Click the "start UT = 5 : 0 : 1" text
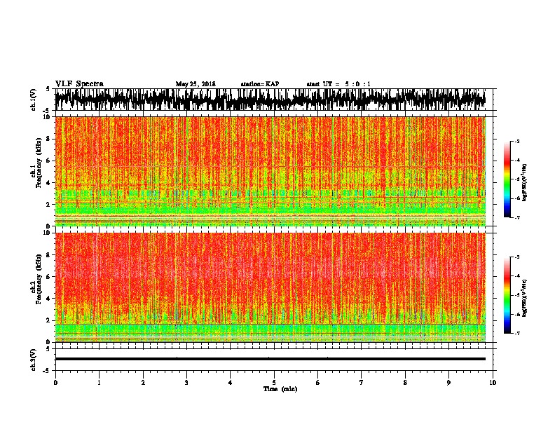The height and width of the screenshot is (429, 555). pos(338,84)
